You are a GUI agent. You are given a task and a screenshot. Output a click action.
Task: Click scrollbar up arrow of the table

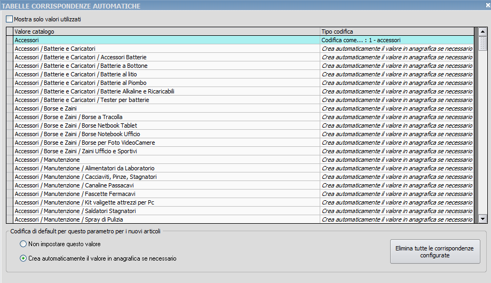click(x=482, y=32)
